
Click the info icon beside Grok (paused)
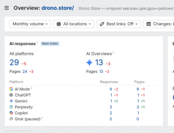tap(42, 118)
